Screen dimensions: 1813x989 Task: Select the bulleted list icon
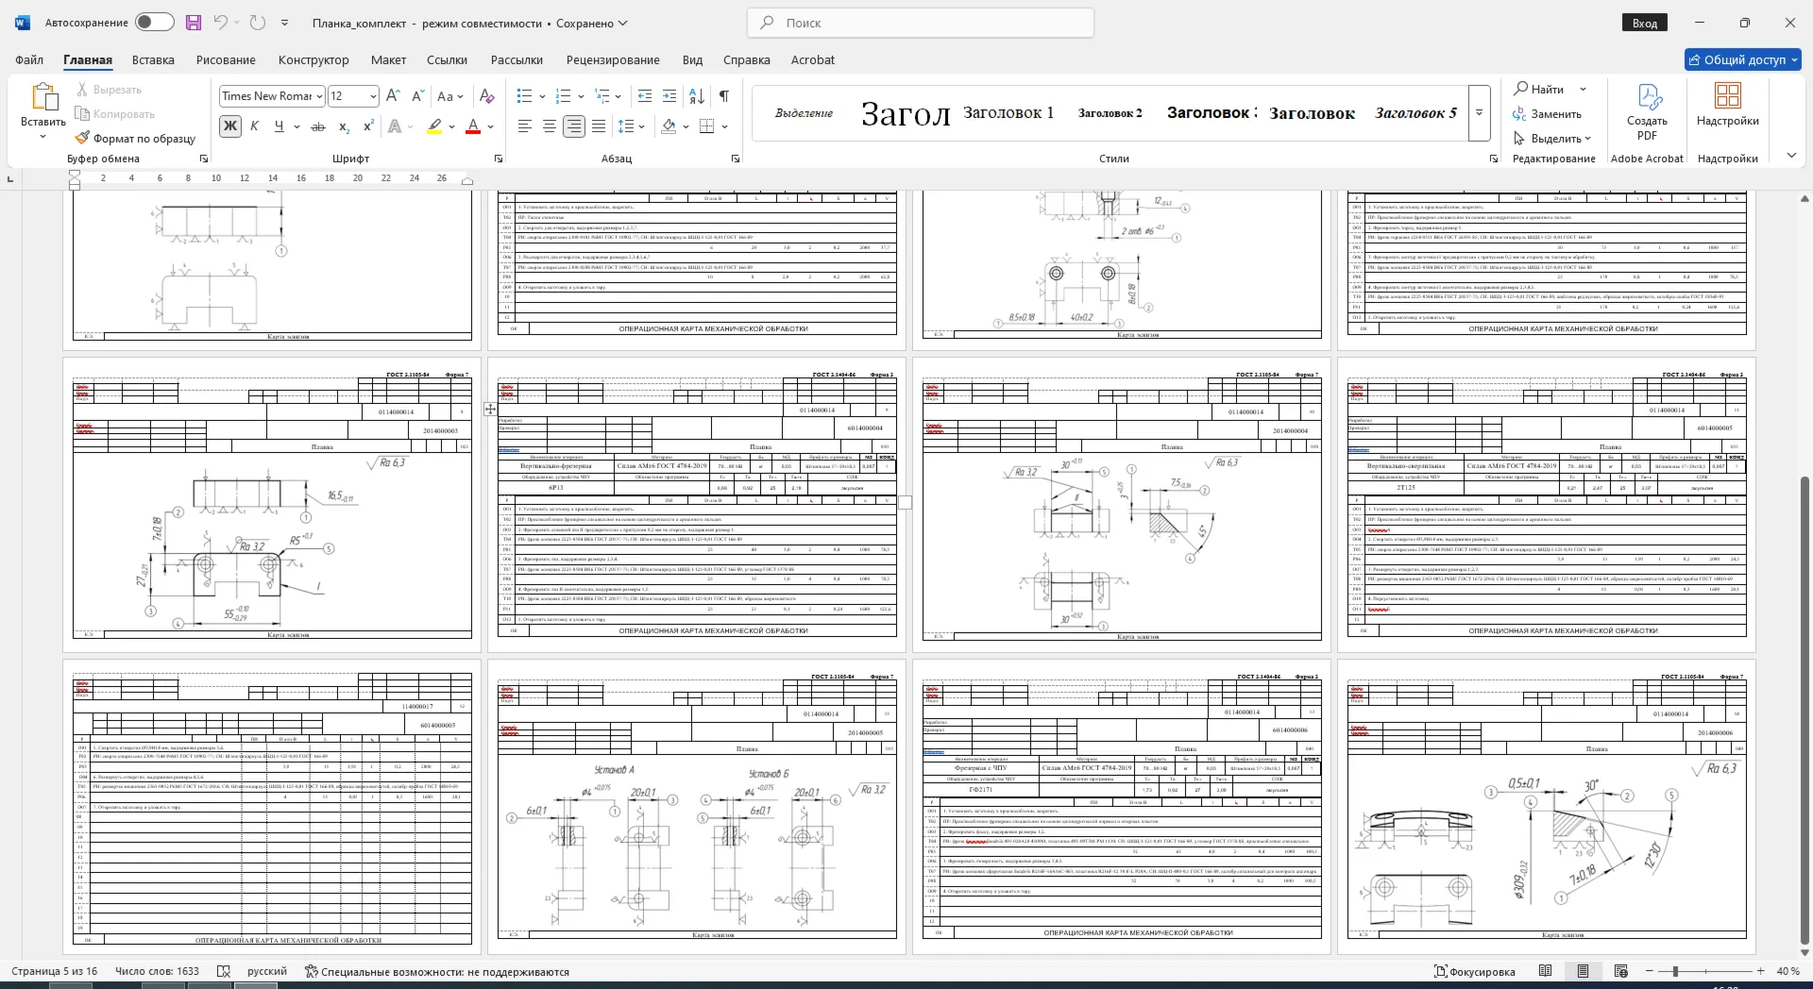(x=525, y=96)
